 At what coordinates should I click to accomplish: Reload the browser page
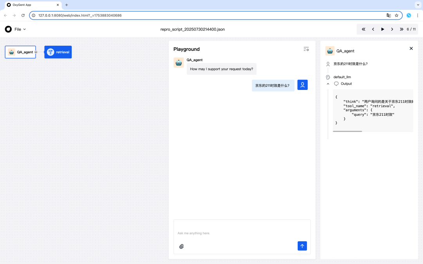23,15
